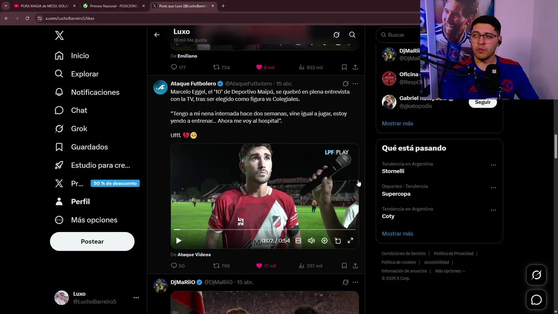The width and height of the screenshot is (558, 314).
Task: Open Chat in the sidebar
Action: point(71,110)
